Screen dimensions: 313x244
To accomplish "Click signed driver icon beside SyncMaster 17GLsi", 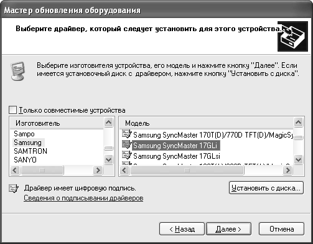I will click(x=127, y=155).
